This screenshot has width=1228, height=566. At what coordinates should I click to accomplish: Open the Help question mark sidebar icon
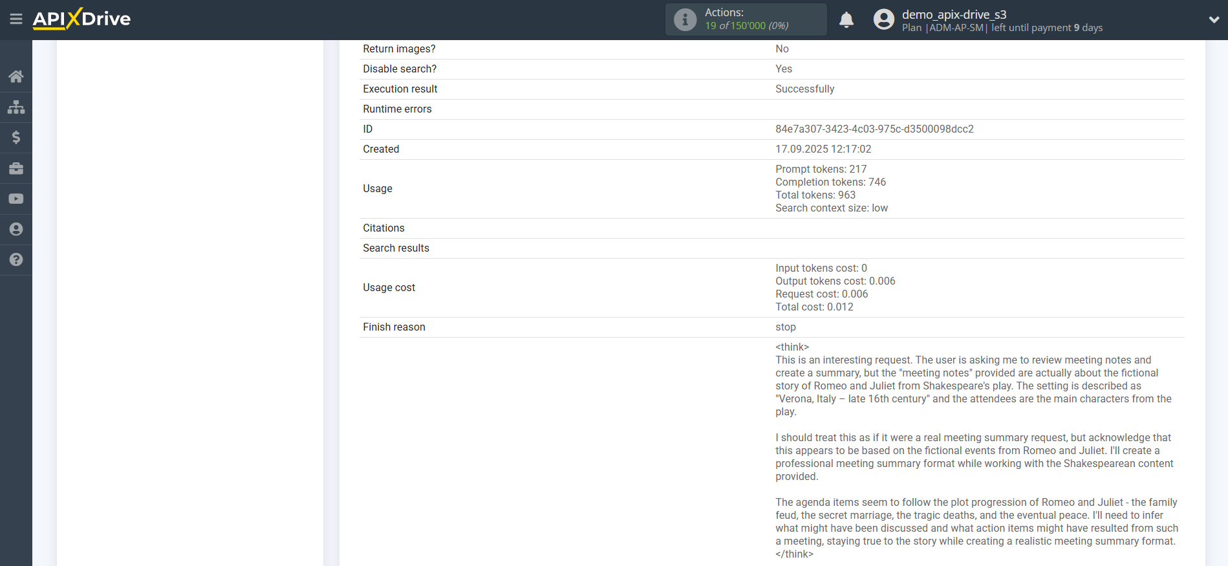[16, 259]
